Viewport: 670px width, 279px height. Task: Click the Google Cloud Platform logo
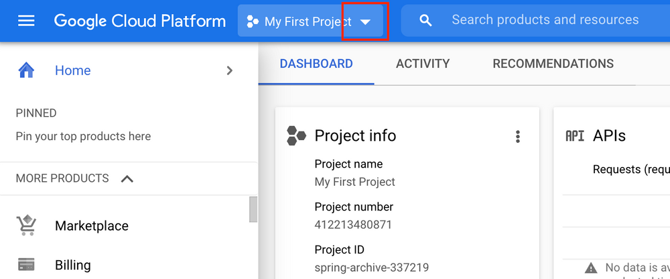tap(139, 21)
